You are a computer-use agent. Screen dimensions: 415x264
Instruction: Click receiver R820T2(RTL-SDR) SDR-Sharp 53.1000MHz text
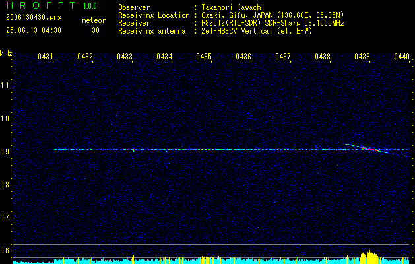[x=273, y=23]
